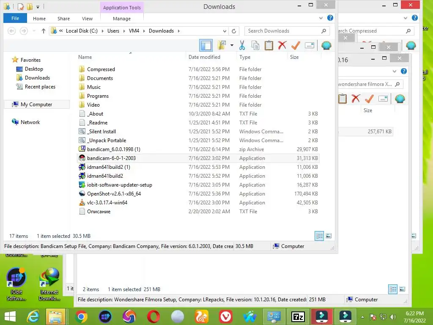This screenshot has width=433, height=325.
Task: Open the Internet Download Manager desktop shortcut
Action: point(49,284)
